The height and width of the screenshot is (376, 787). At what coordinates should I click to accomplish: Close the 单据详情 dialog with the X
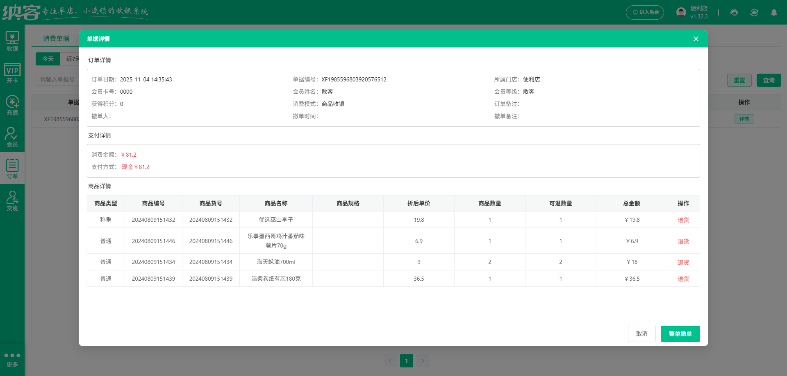[696, 38]
